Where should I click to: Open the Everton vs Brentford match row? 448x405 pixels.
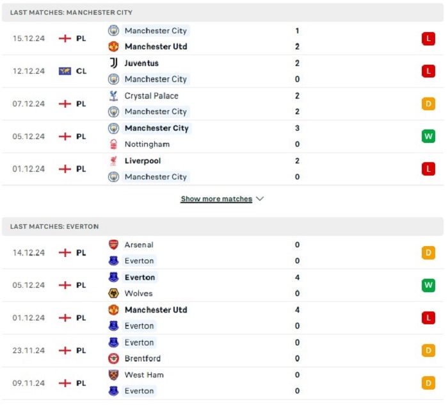pos(223,351)
